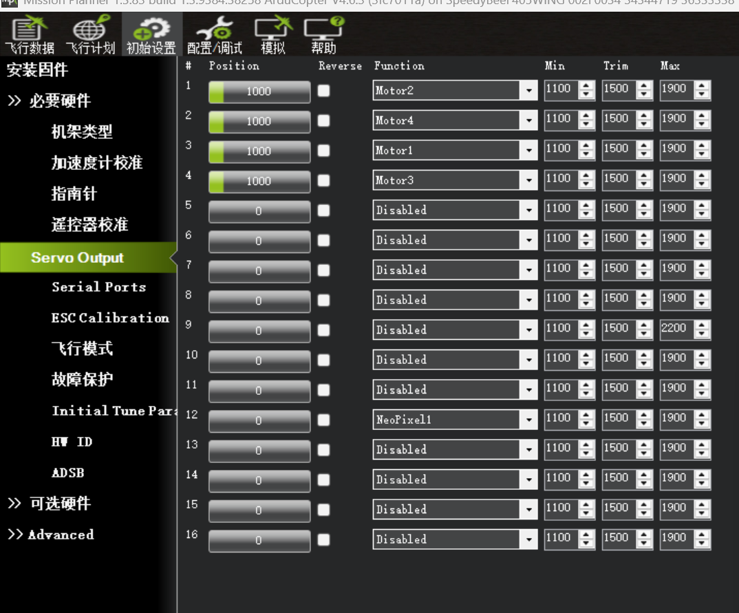739x613 pixels.
Task: Select 指南针 compass in sidebar
Action: pos(74,193)
